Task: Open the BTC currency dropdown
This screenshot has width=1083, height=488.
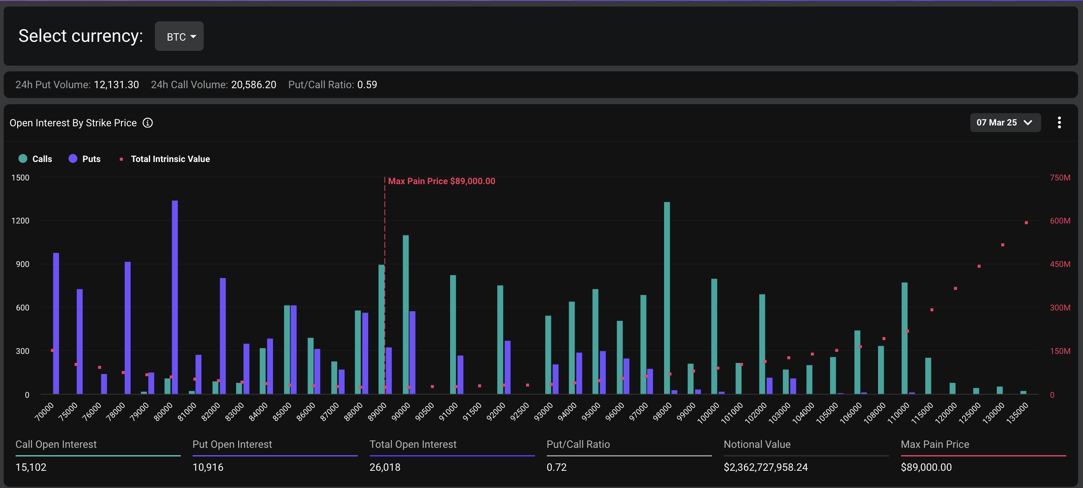Action: (x=179, y=36)
